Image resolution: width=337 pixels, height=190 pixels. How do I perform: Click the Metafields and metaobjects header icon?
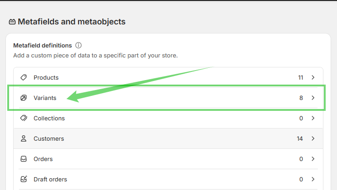click(x=12, y=22)
